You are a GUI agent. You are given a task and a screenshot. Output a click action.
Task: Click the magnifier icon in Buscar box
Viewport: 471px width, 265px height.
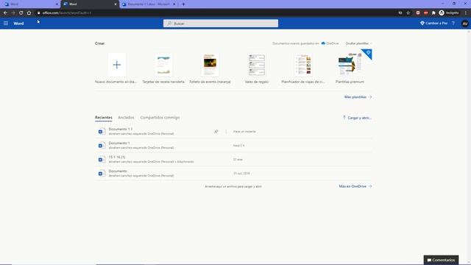(x=169, y=23)
